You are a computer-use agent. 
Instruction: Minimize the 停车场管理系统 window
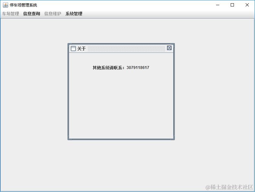point(218,5)
